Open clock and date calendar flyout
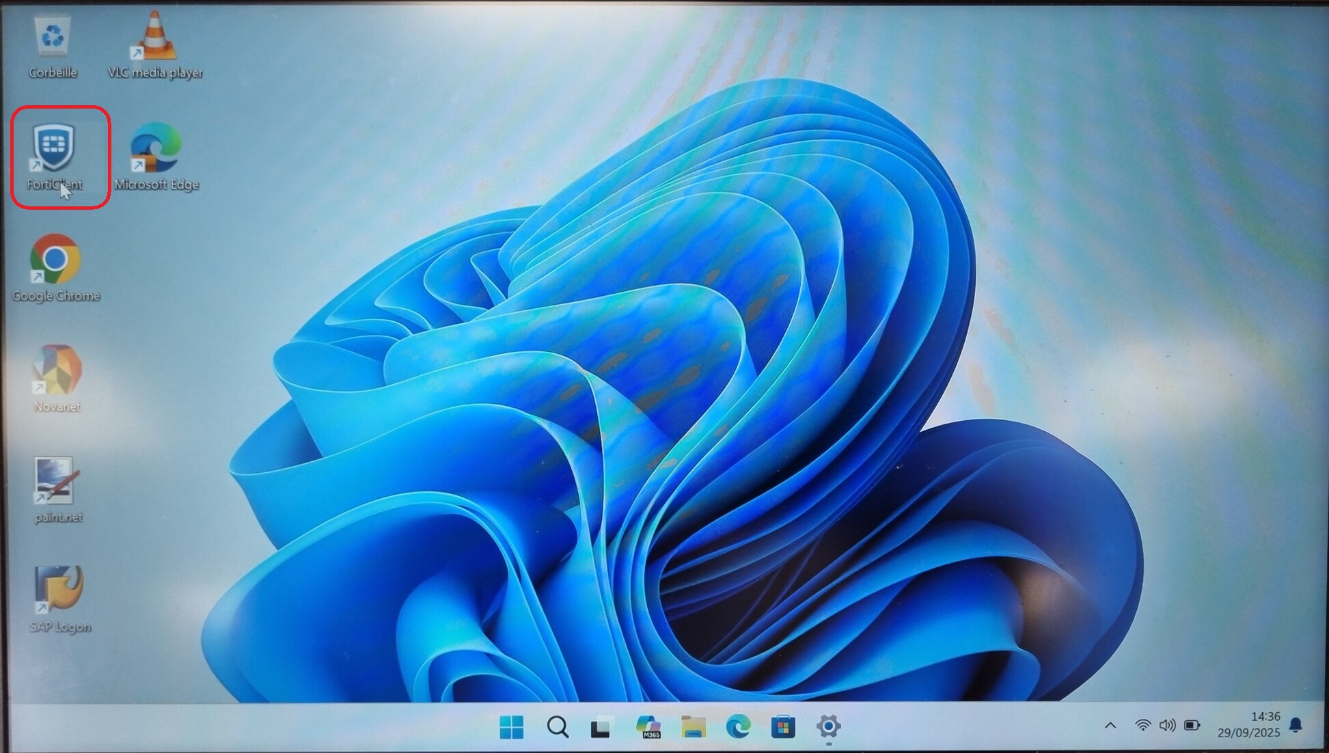Screen dimensions: 1329x753 click(1248, 724)
